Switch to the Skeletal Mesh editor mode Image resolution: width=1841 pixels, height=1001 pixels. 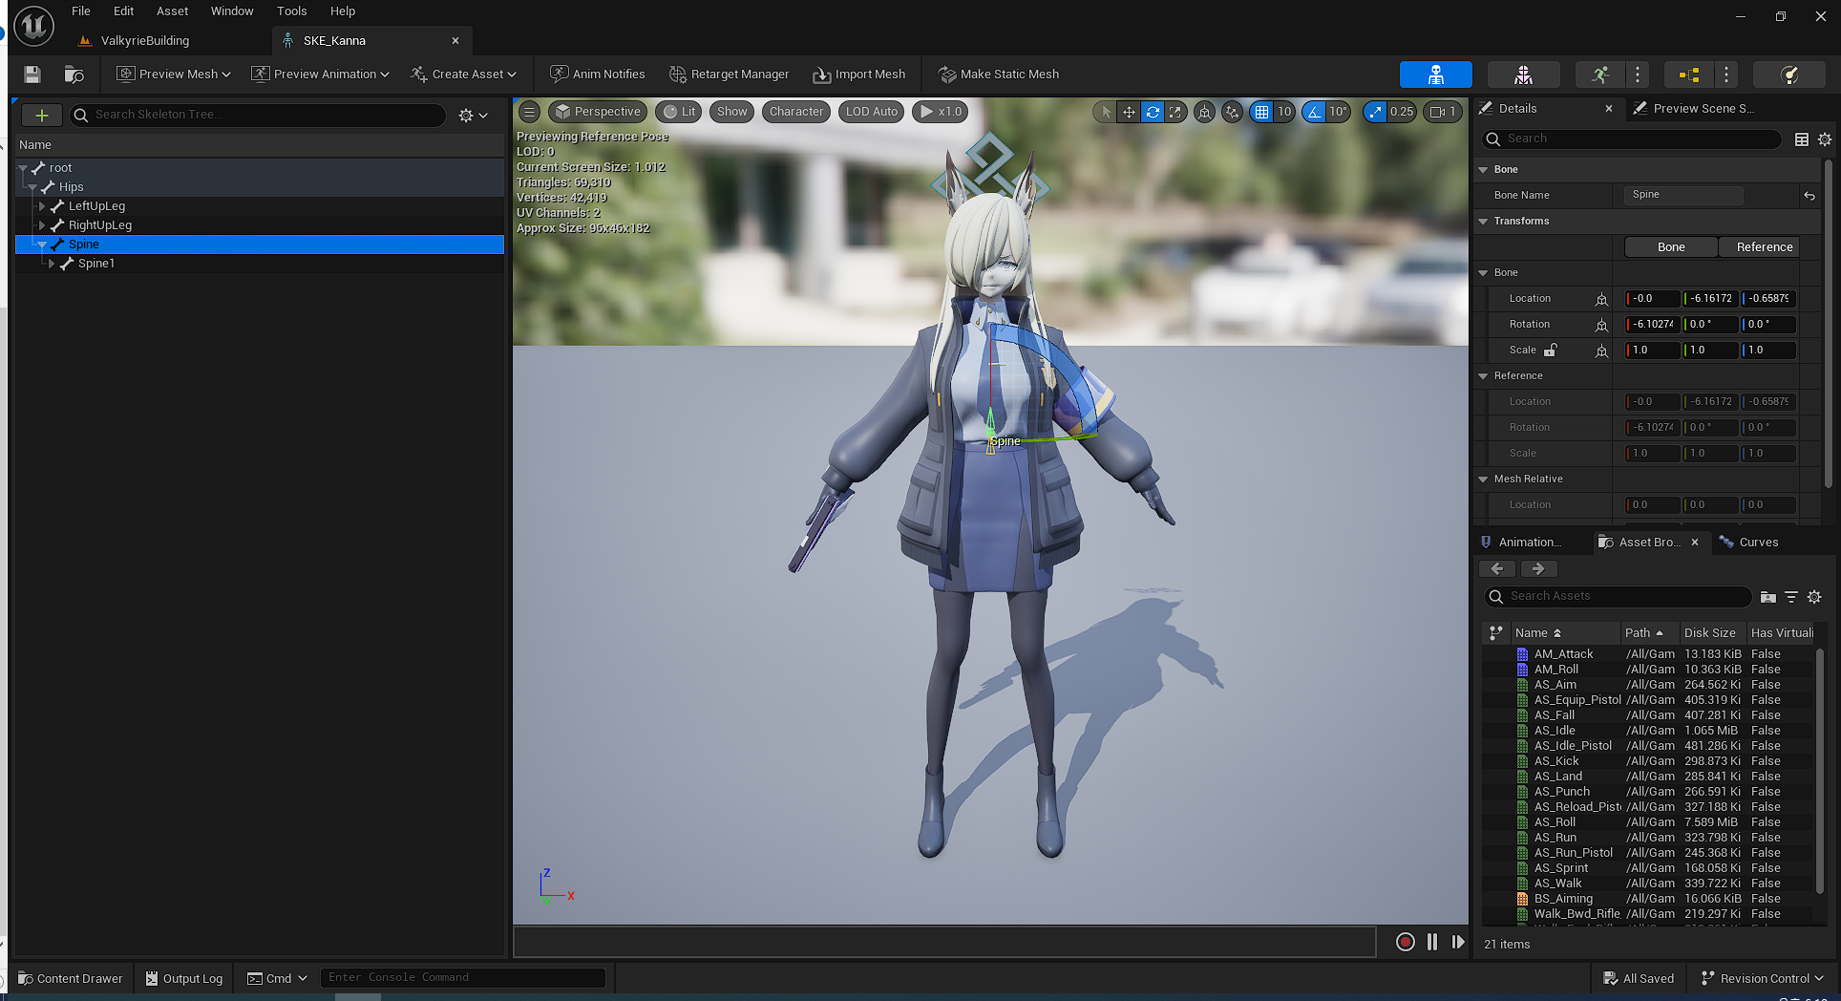coord(1523,75)
